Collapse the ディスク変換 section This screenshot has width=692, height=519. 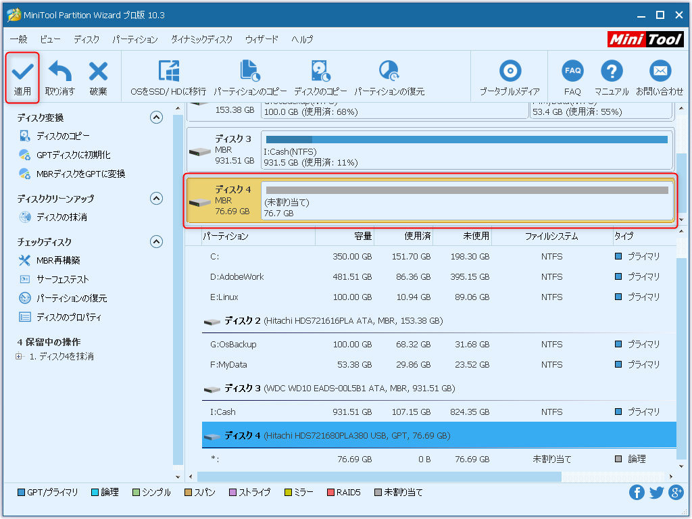156,118
